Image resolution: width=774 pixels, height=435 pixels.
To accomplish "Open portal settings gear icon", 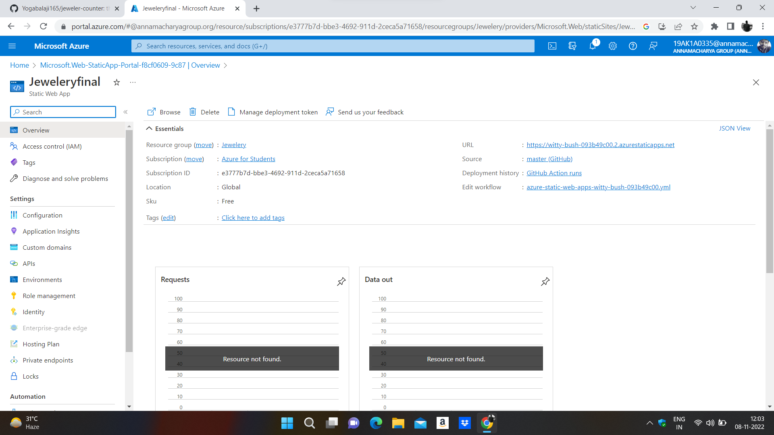I will tap(613, 46).
